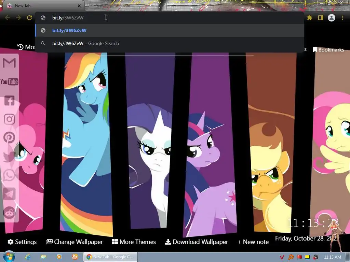Open the Gmail shortcut in the sidebar
350x262 pixels.
pyautogui.click(x=9, y=63)
